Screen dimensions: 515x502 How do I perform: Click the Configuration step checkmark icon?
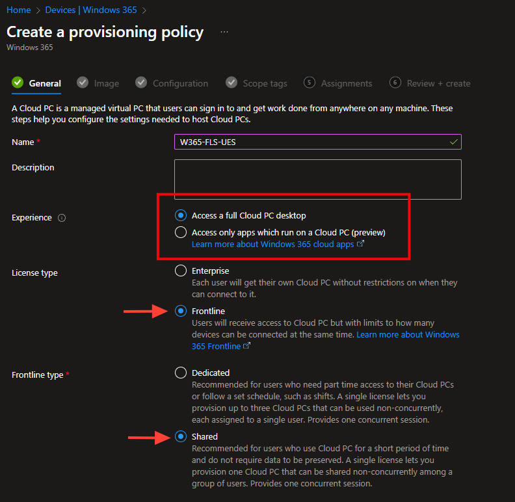coord(141,83)
